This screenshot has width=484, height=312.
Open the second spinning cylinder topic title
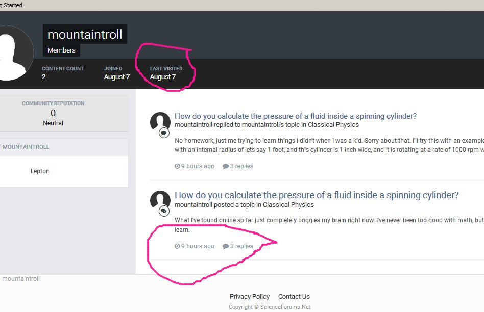pyautogui.click(x=317, y=195)
